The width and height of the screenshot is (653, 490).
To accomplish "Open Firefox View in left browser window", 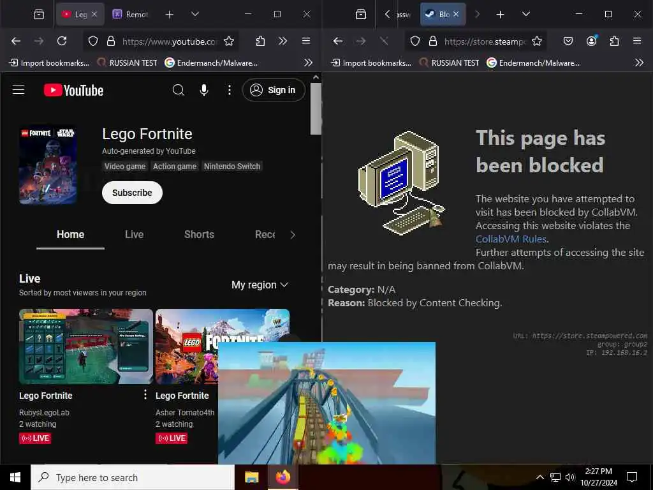I will 39,15.
